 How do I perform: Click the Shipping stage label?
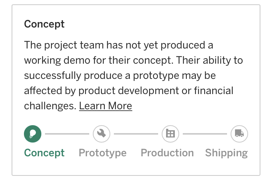pos(226,153)
